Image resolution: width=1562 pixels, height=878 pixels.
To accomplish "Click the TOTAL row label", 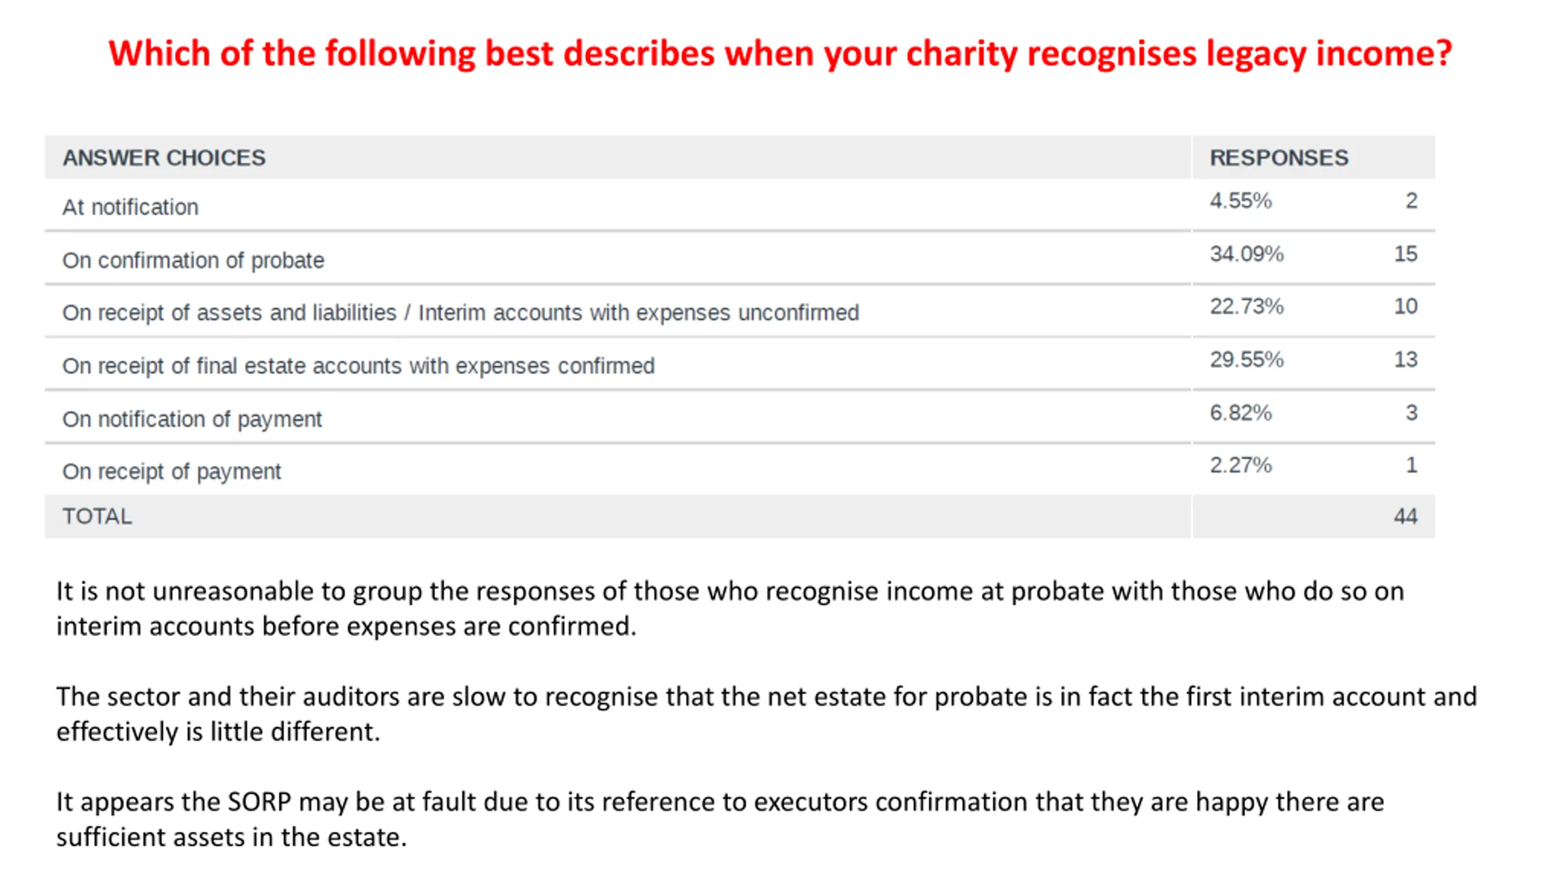I will (97, 516).
